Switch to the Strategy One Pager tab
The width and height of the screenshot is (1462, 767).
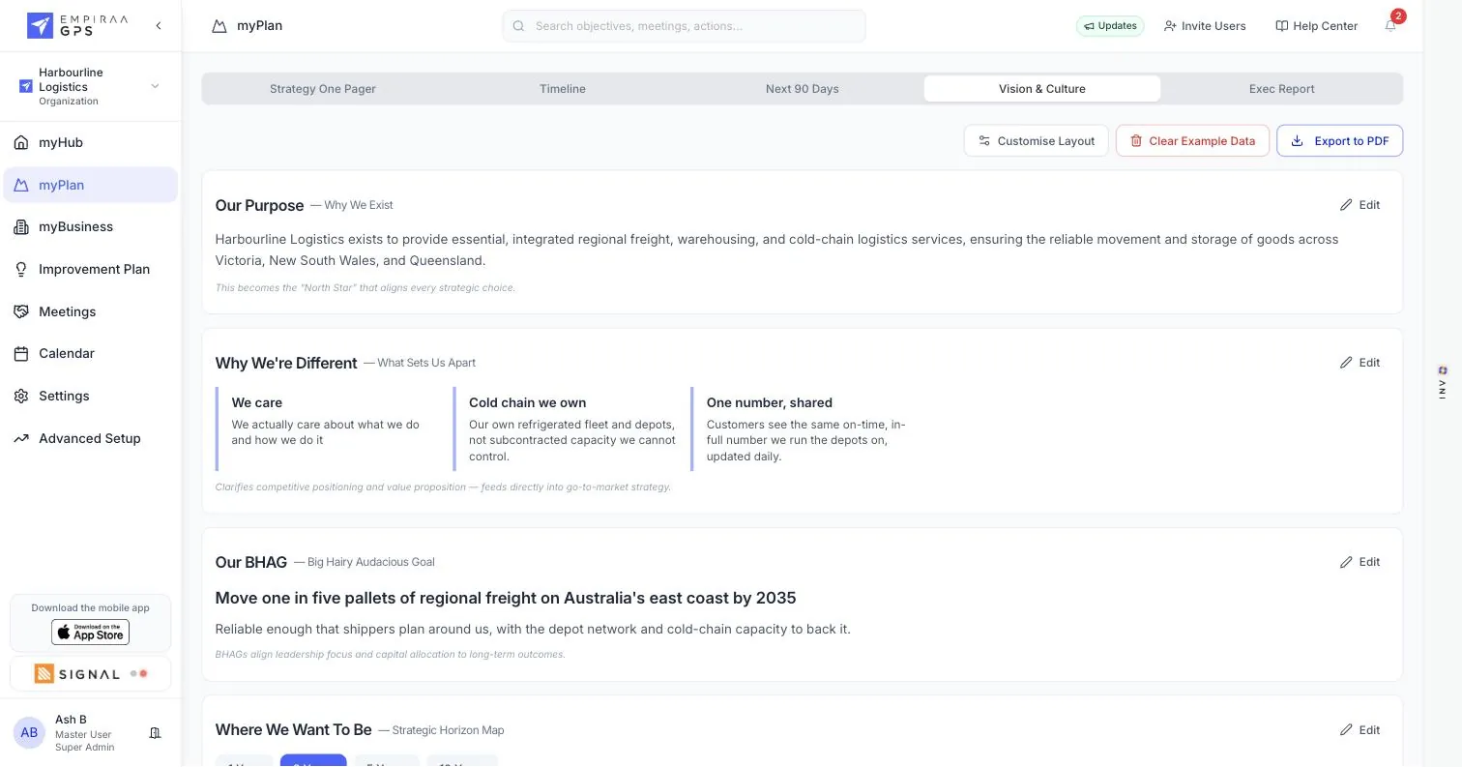coord(322,88)
